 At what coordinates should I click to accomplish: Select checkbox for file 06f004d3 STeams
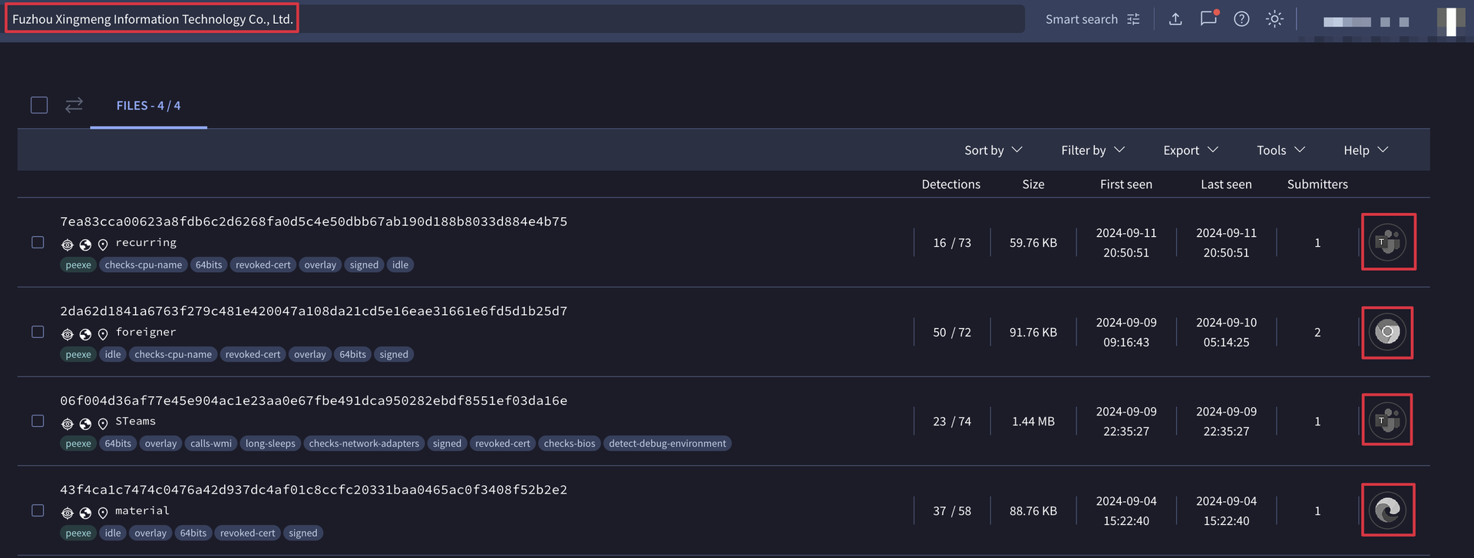38,421
